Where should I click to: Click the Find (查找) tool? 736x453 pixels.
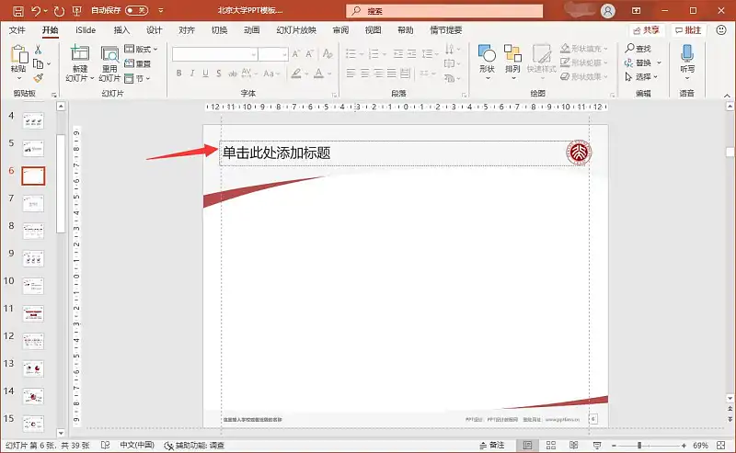637,49
